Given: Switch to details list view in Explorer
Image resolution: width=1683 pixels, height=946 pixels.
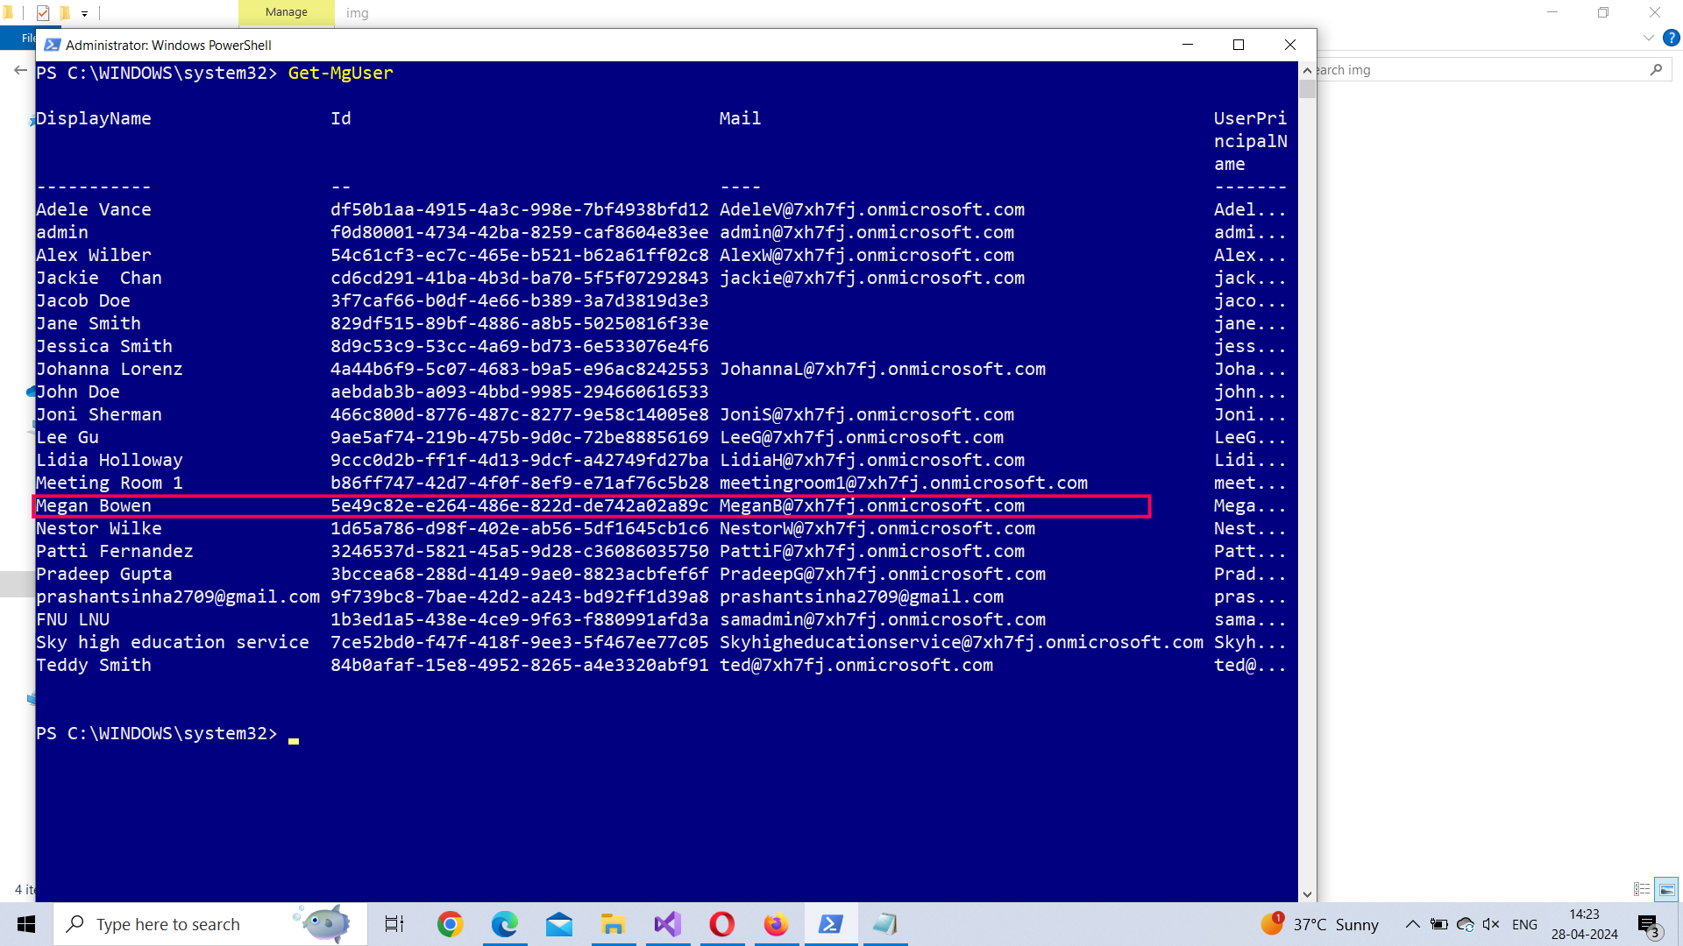Looking at the screenshot, I should coord(1642,889).
